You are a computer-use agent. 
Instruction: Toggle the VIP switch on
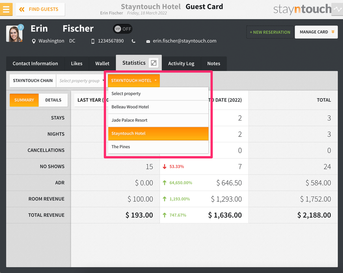pos(123,29)
